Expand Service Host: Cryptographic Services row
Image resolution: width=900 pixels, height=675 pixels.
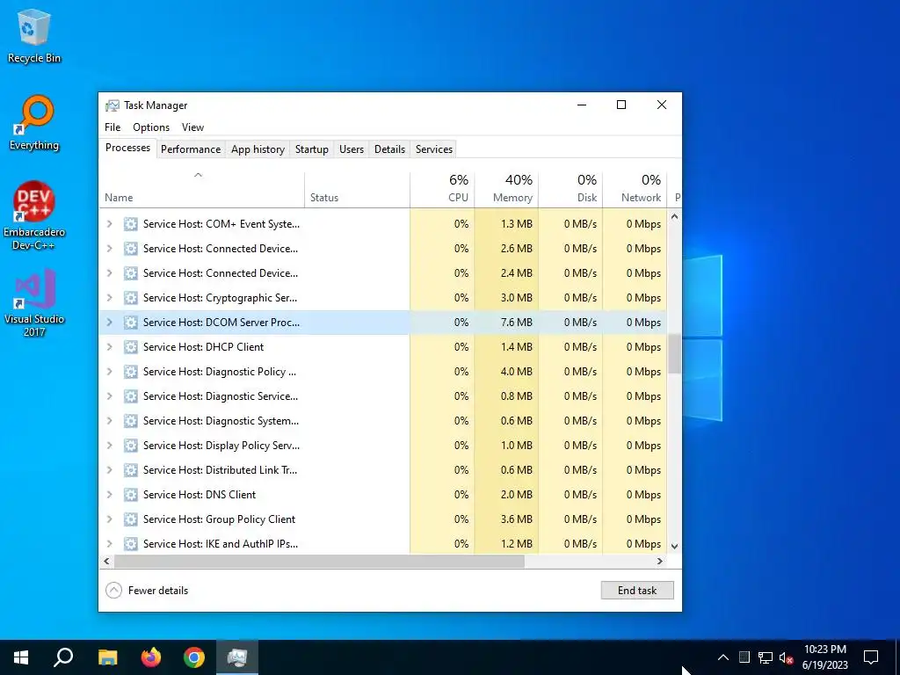pos(109,297)
